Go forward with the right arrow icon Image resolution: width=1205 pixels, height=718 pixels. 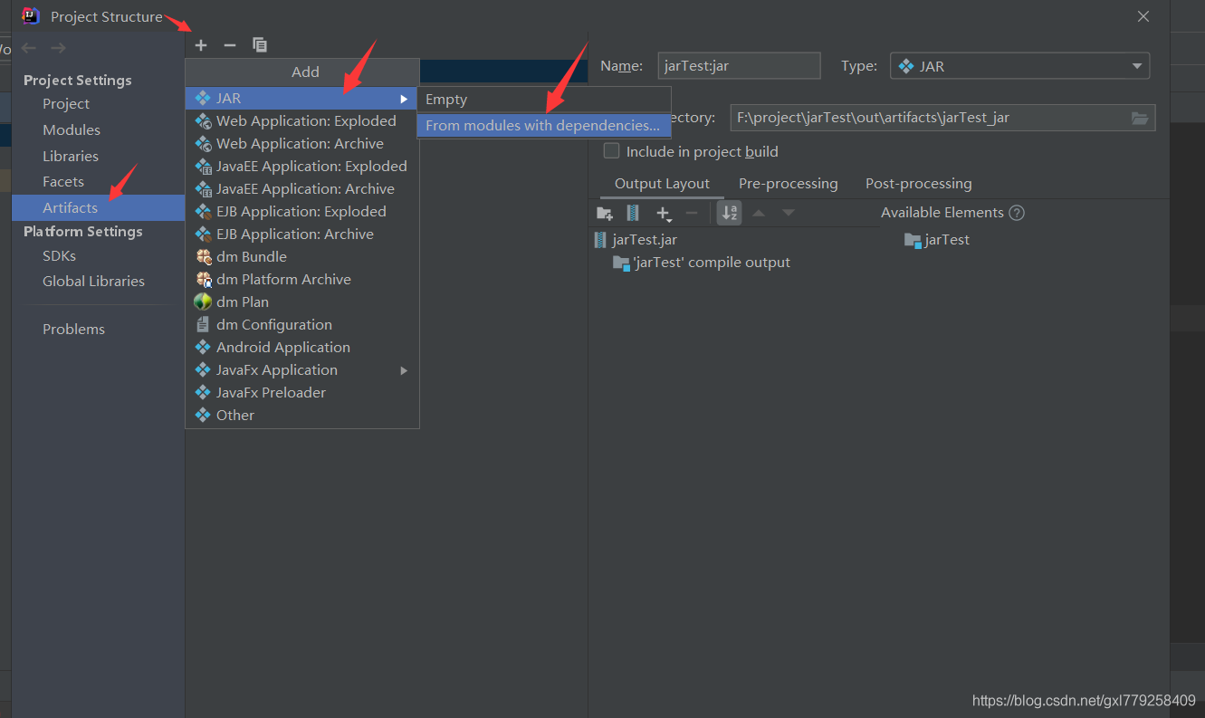coord(58,48)
